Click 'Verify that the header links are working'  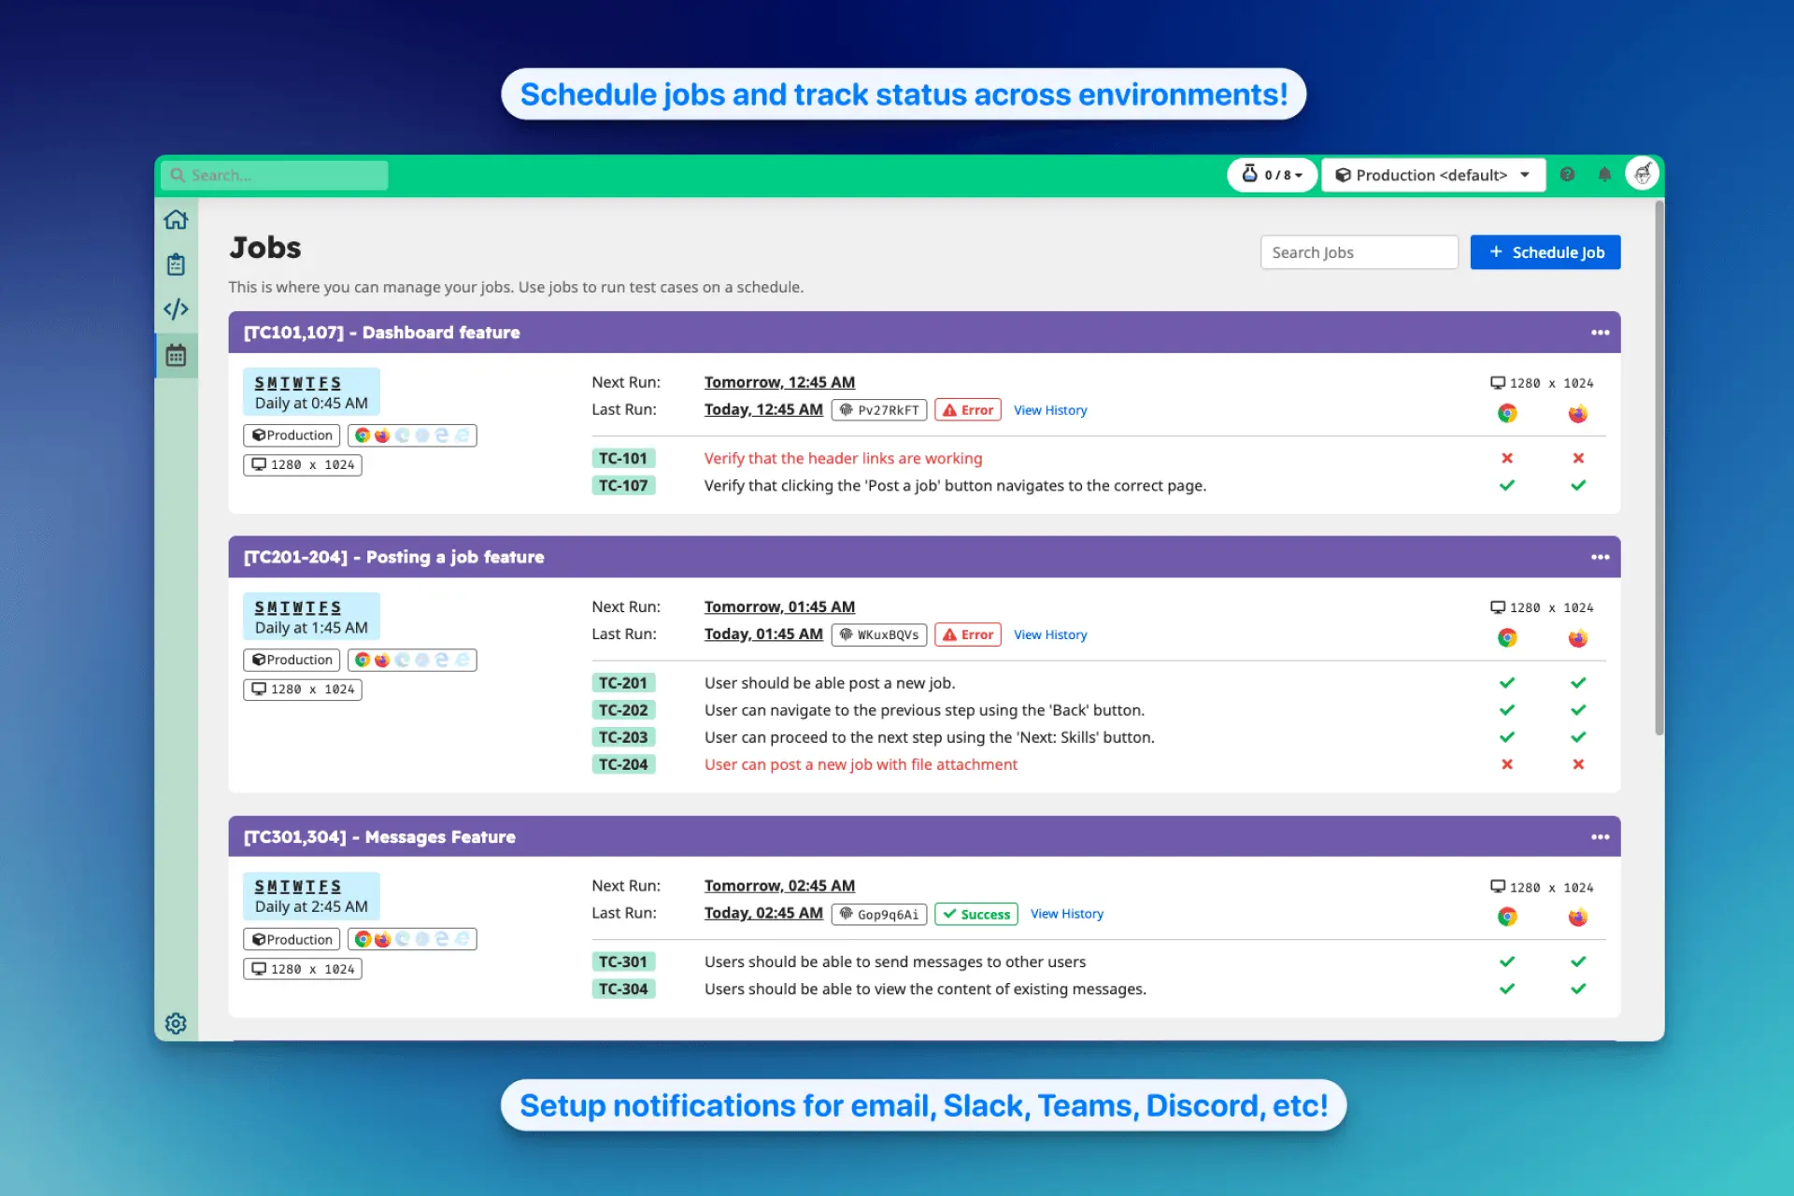843,459
